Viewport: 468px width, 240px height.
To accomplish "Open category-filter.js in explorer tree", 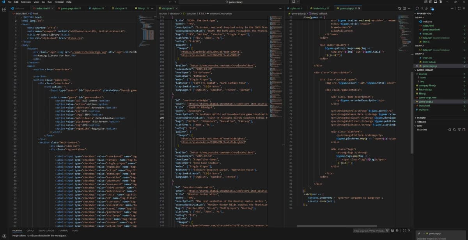I will coord(427,85).
